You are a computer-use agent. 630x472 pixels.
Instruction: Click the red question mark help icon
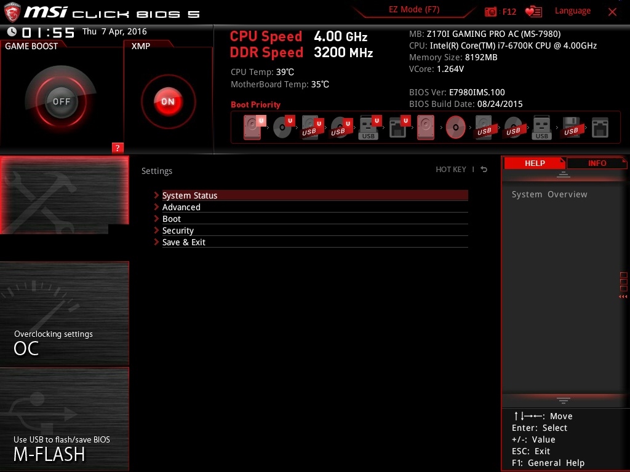(118, 147)
